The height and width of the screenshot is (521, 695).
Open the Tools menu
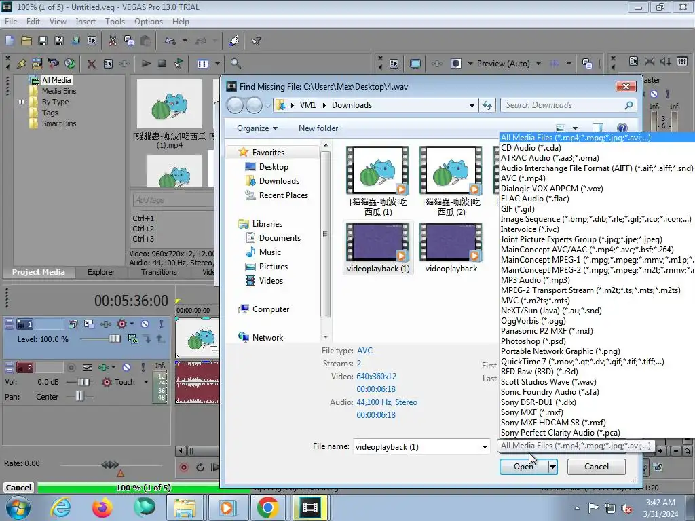[x=115, y=21]
